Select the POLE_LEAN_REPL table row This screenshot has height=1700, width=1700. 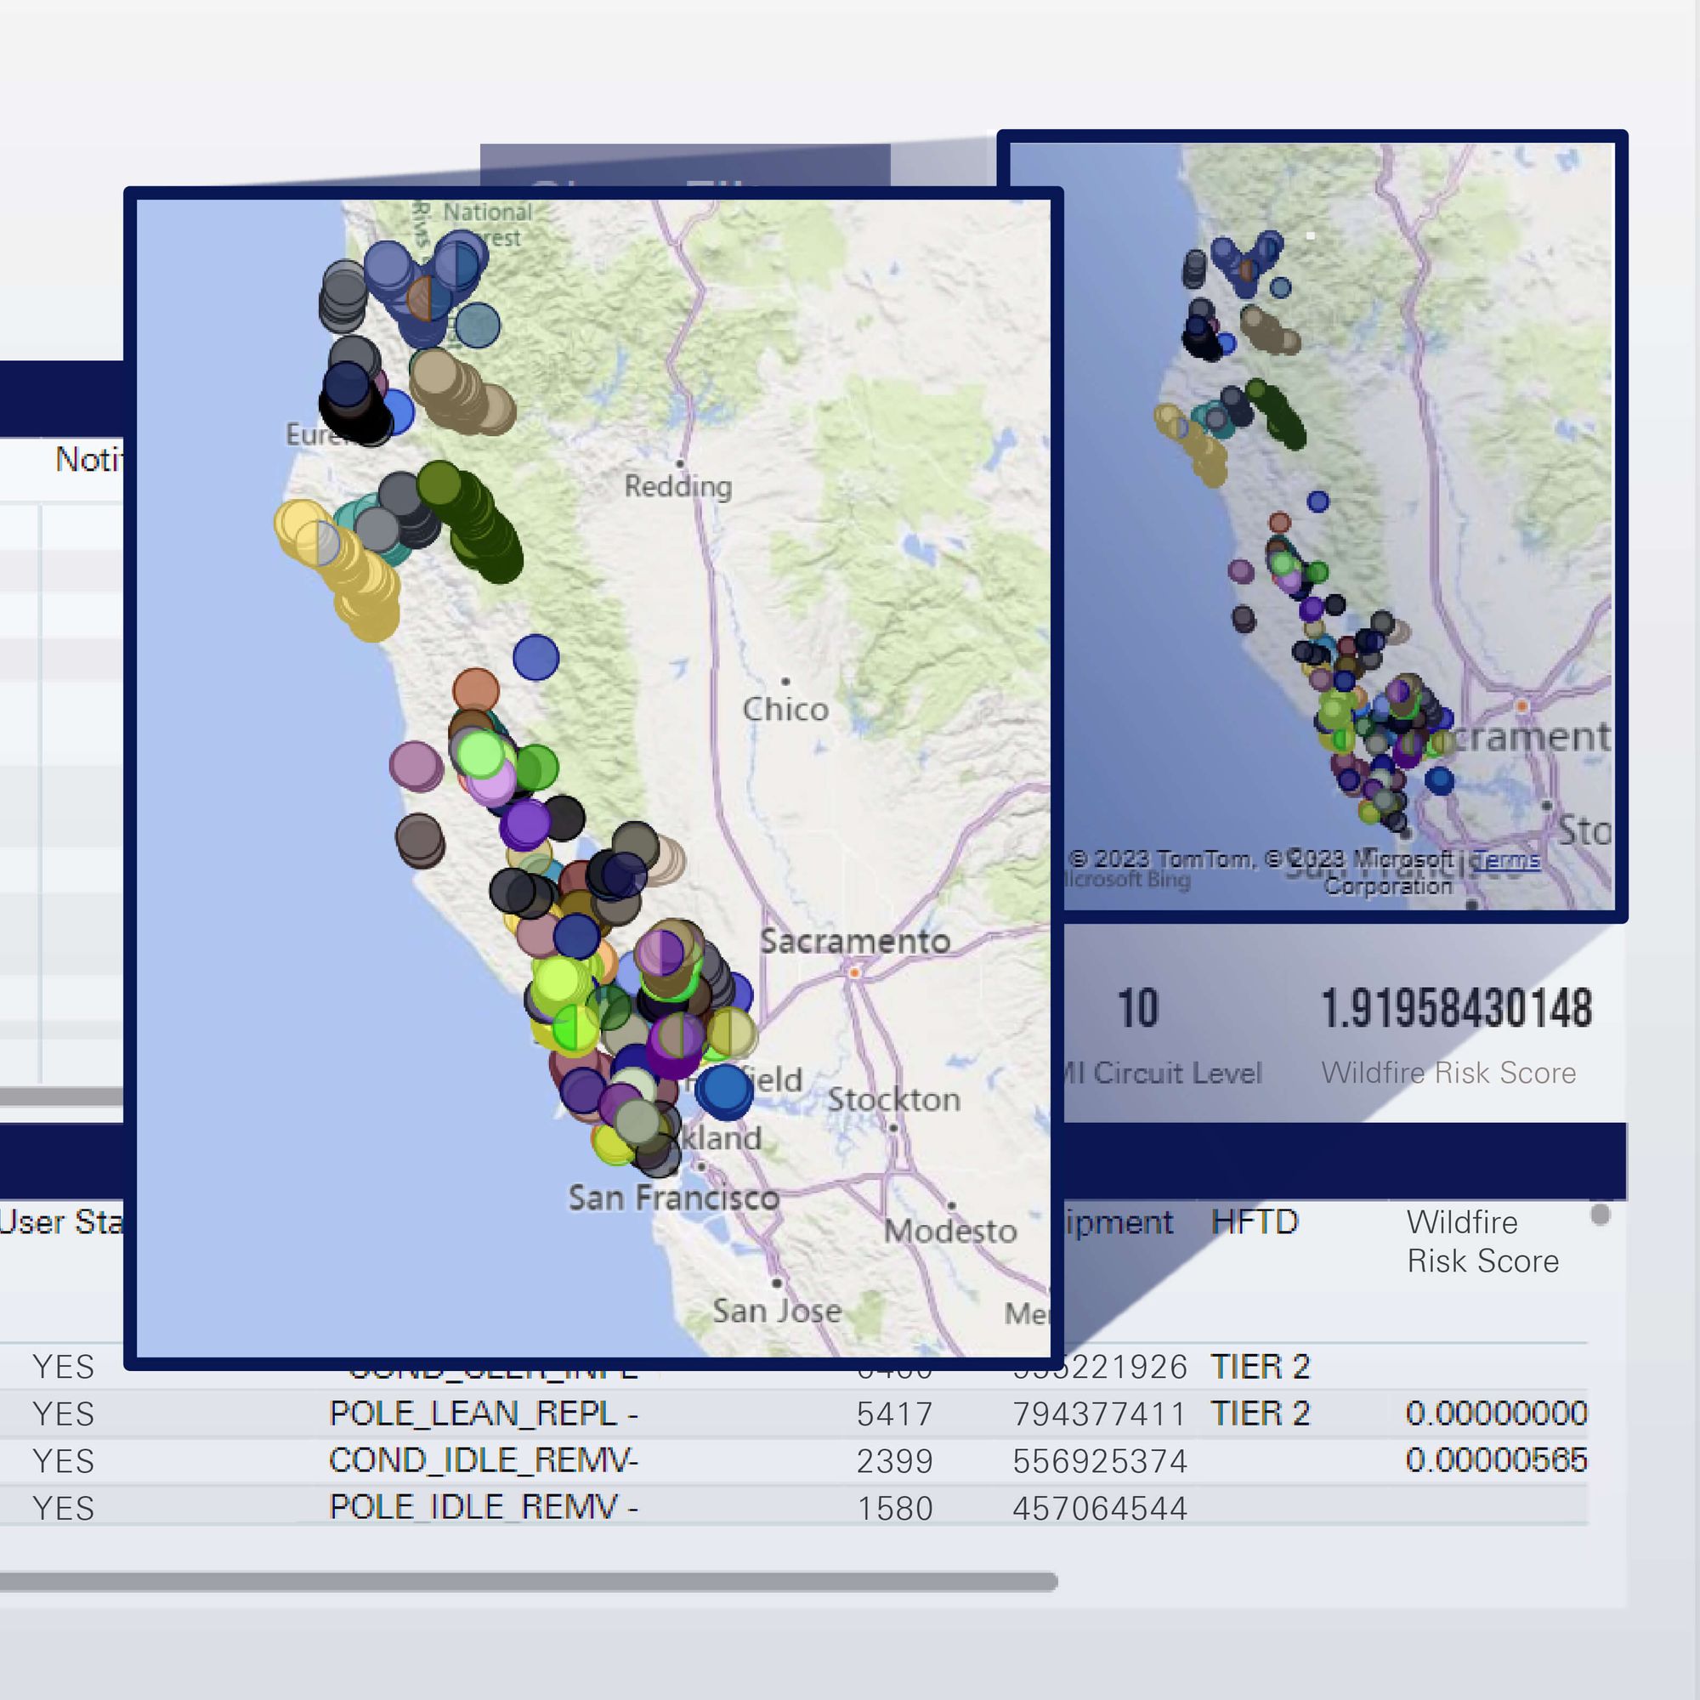tap(482, 1414)
